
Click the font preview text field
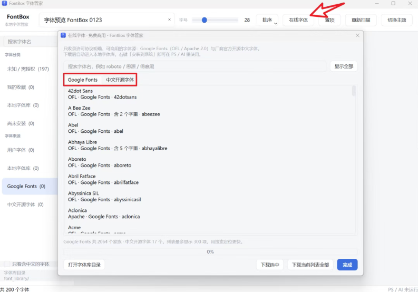click(x=107, y=20)
